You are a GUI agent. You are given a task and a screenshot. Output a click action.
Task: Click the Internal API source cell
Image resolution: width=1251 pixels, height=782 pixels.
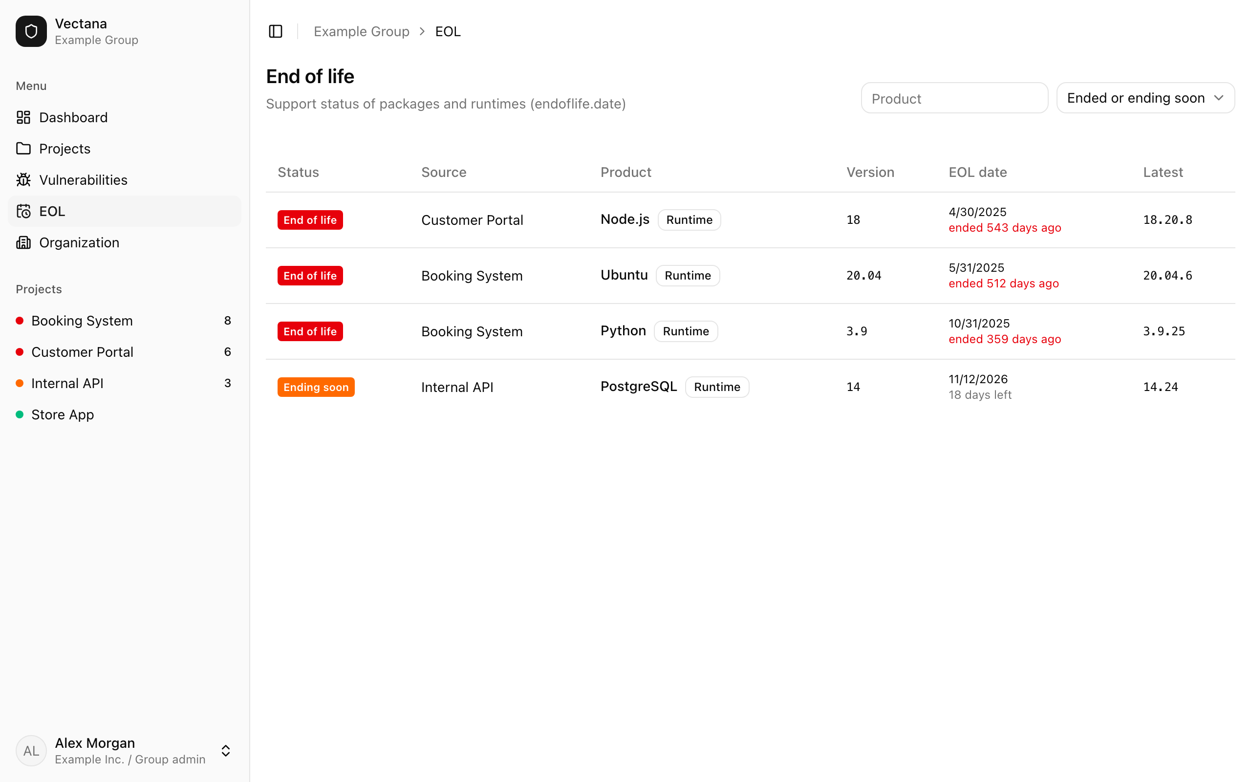click(x=457, y=387)
